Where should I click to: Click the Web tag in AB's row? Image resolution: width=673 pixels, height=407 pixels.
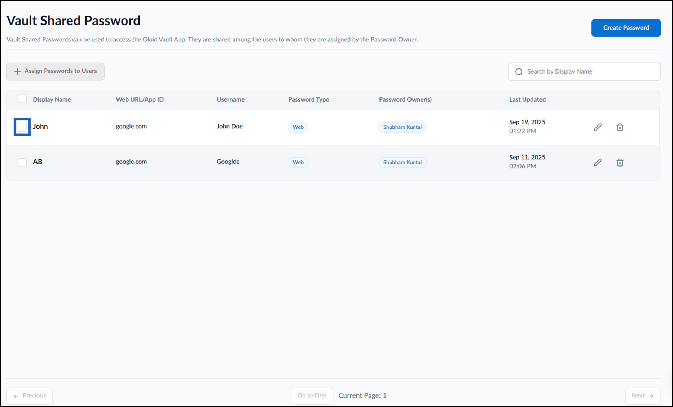(298, 162)
